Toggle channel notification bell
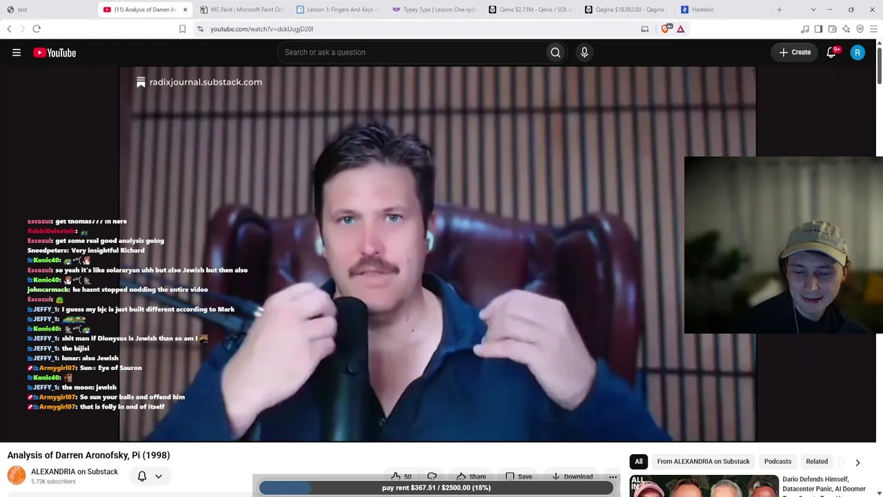Screen dimensions: 883x497 [x=142, y=476]
